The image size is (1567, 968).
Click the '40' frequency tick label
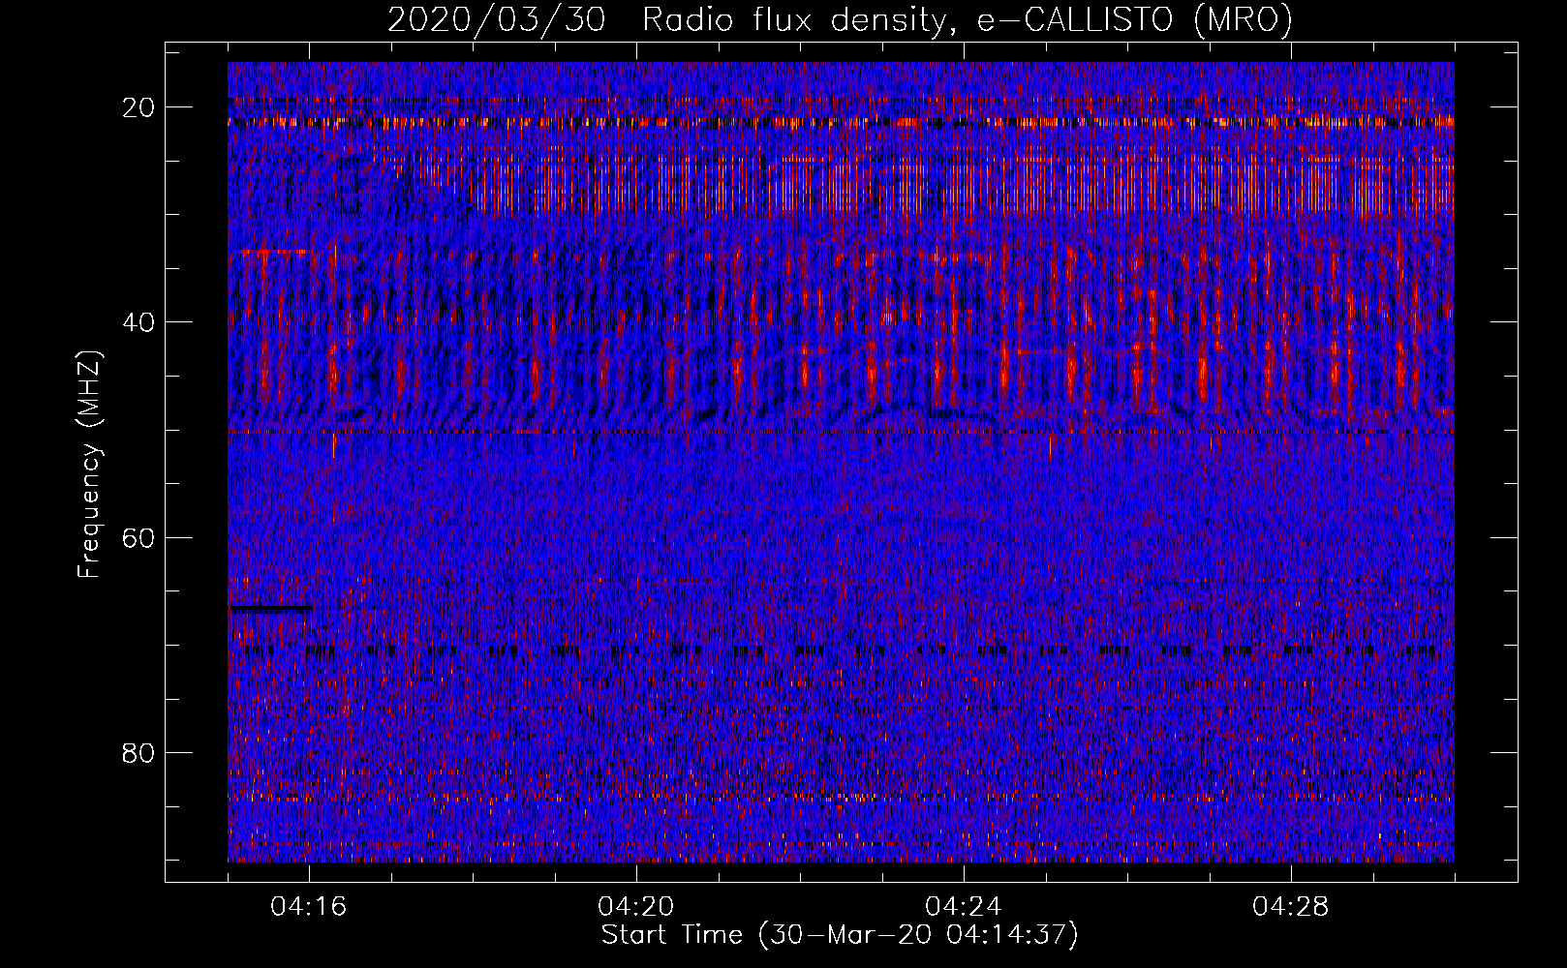tap(139, 322)
